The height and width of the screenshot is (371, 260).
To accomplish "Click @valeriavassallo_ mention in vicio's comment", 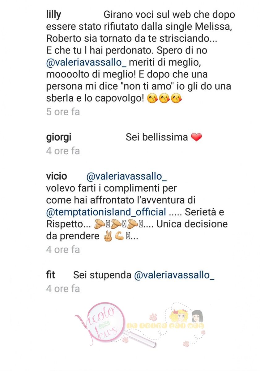I will (x=127, y=176).
